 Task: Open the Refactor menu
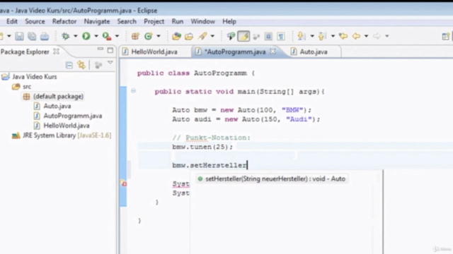(64, 21)
